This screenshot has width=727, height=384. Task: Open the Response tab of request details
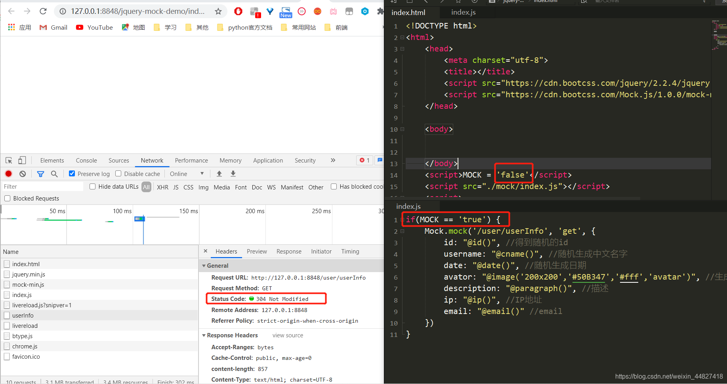click(x=289, y=252)
